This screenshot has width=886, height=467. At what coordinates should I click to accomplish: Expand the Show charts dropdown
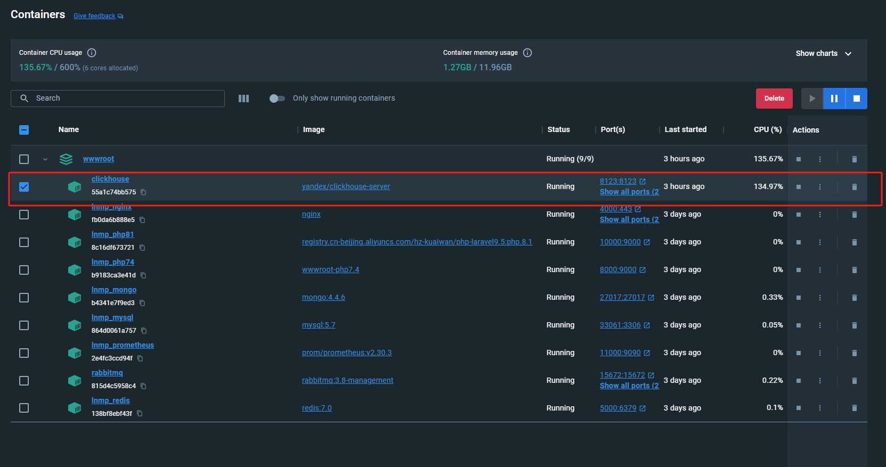tap(824, 53)
